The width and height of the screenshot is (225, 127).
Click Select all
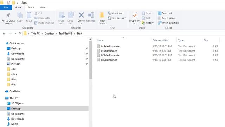point(165,13)
